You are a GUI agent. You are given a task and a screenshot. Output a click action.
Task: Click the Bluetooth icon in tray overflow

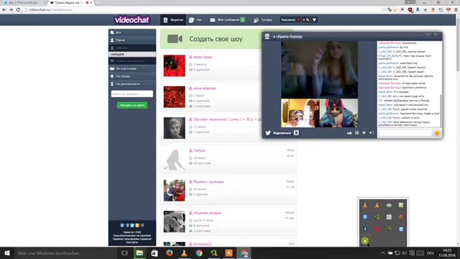pyautogui.click(x=365, y=229)
